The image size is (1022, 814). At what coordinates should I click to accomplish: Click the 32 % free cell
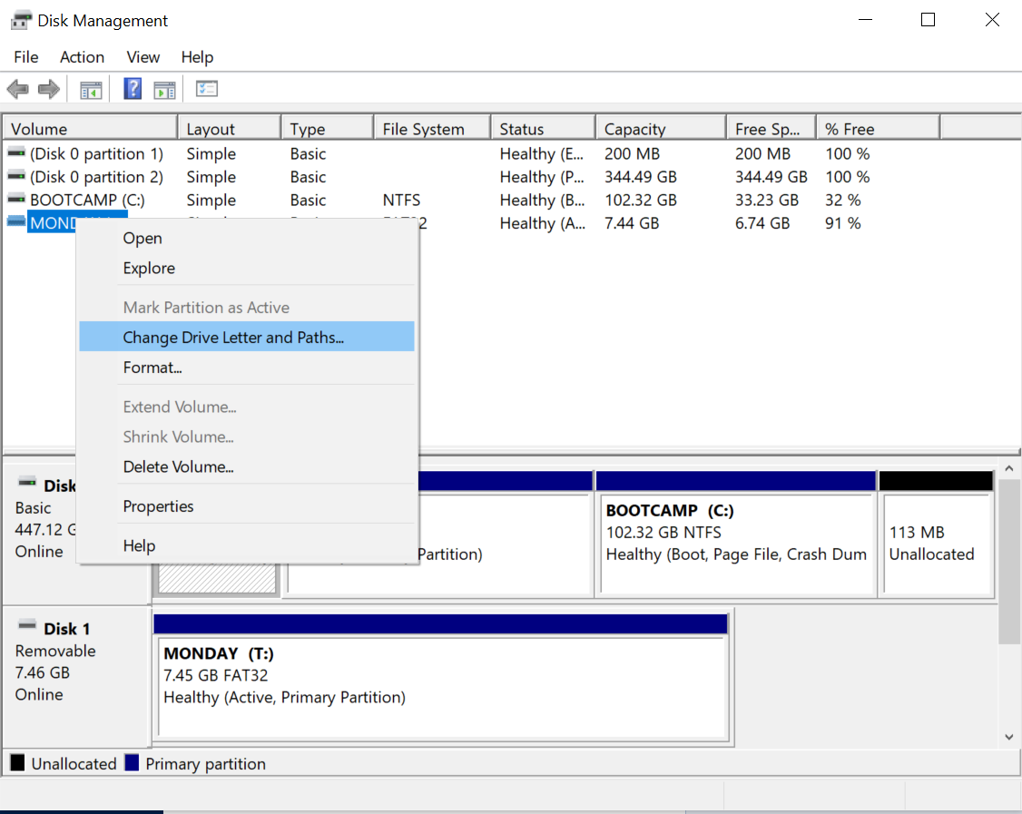843,200
